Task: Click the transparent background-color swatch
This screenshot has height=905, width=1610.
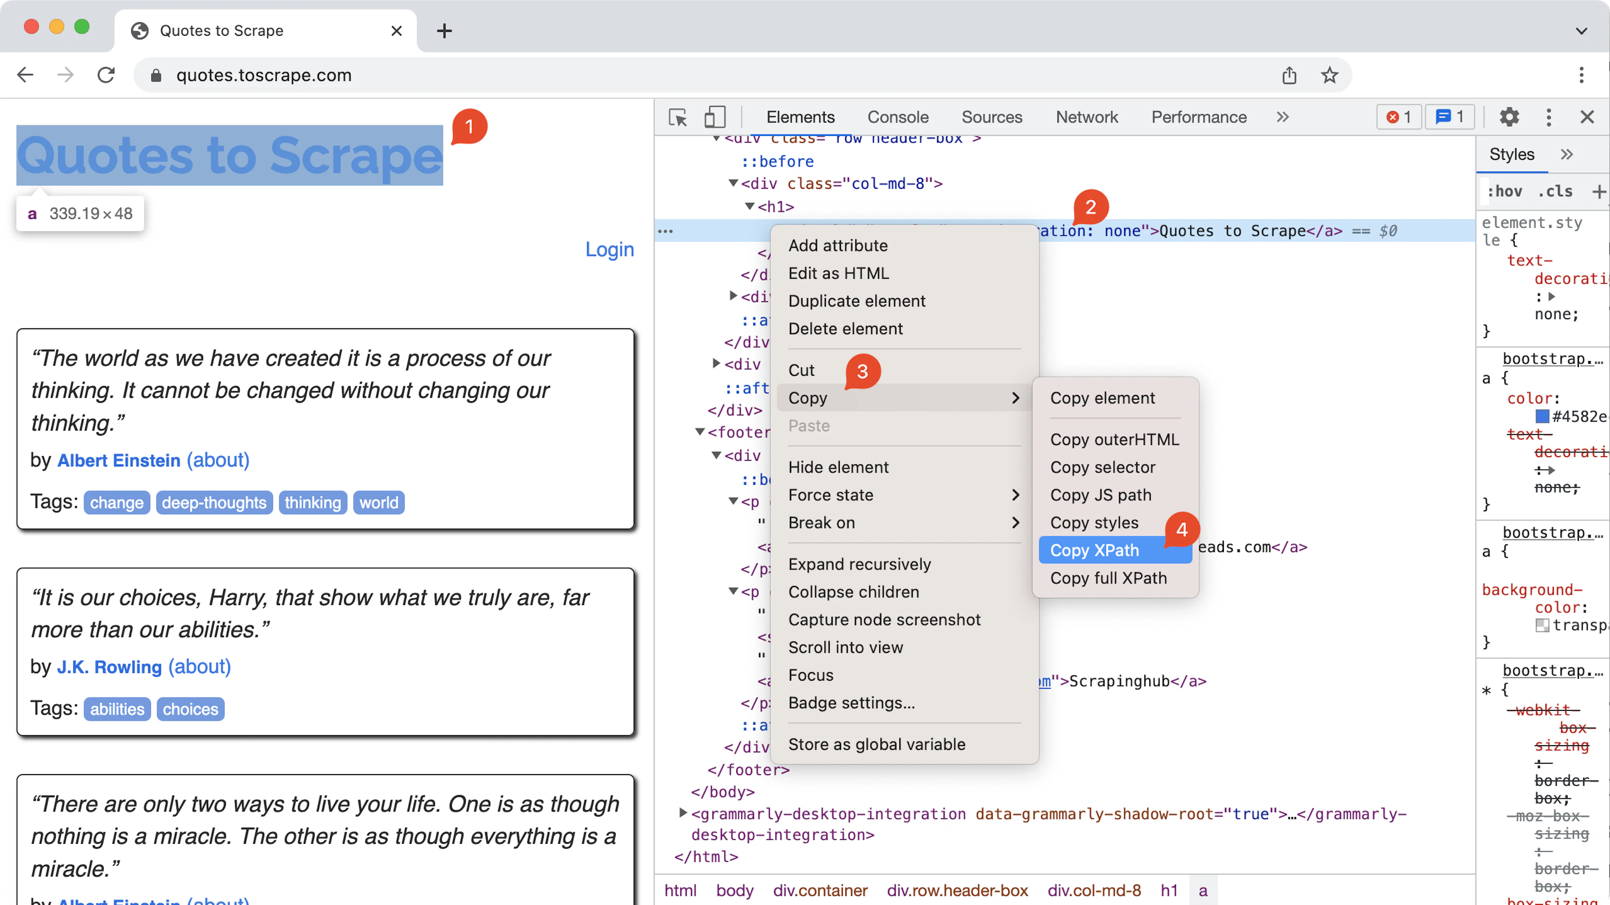Action: (x=1542, y=625)
